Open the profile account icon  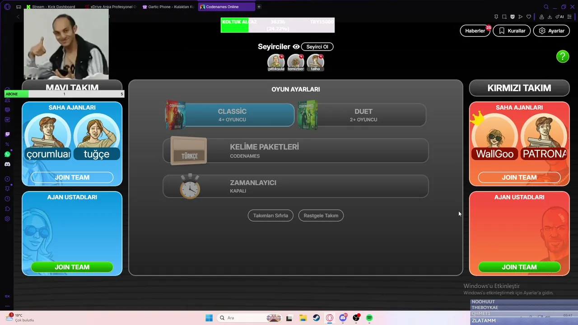pos(542,17)
